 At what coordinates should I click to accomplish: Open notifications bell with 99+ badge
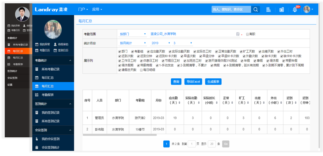[x=295, y=10]
